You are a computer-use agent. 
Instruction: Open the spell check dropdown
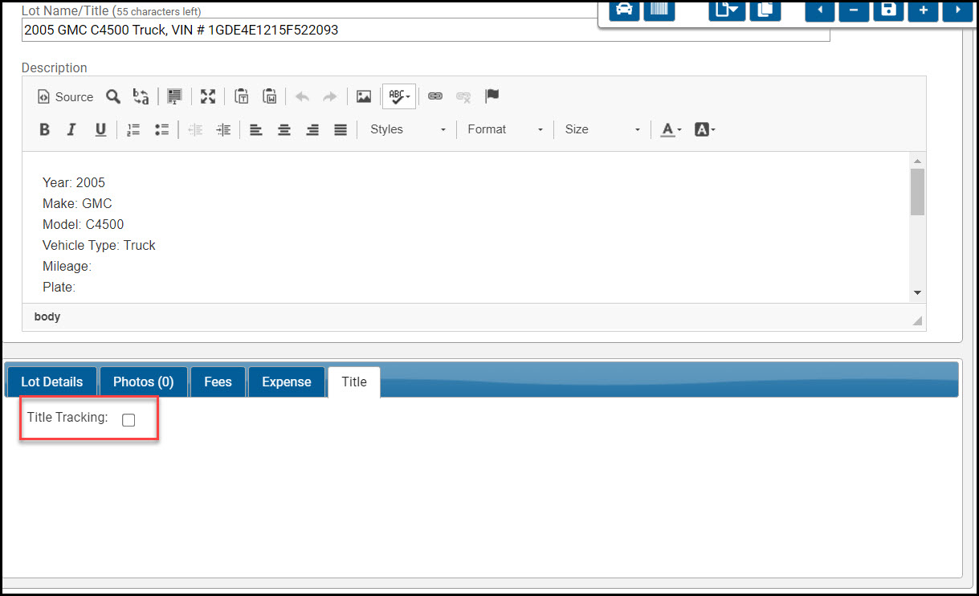(x=399, y=96)
